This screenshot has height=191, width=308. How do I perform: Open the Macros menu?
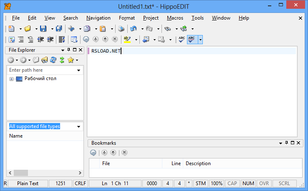[175, 18]
